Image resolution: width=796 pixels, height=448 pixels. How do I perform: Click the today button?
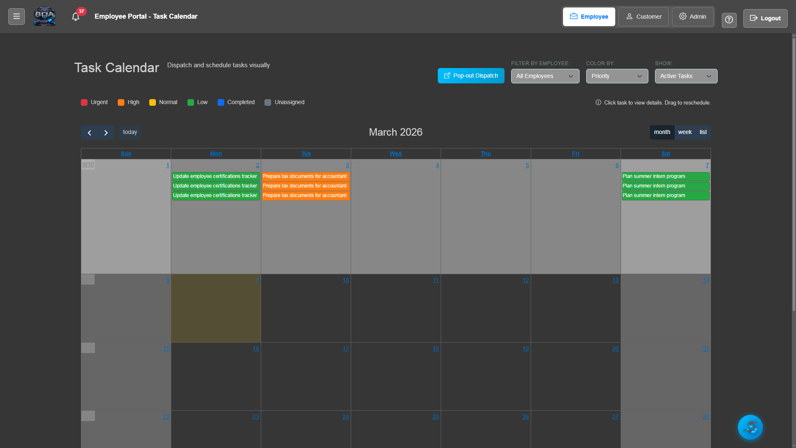[x=130, y=132]
